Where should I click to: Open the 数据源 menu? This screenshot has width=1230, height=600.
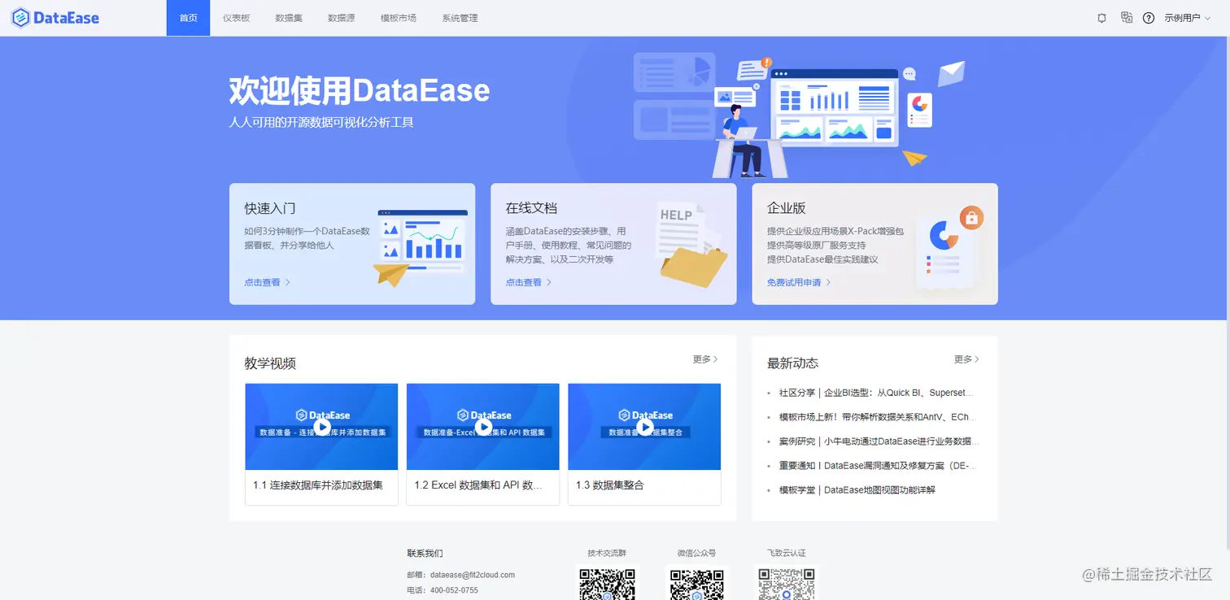(341, 18)
